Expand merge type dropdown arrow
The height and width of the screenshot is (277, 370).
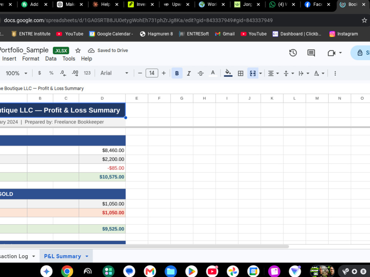(260, 73)
